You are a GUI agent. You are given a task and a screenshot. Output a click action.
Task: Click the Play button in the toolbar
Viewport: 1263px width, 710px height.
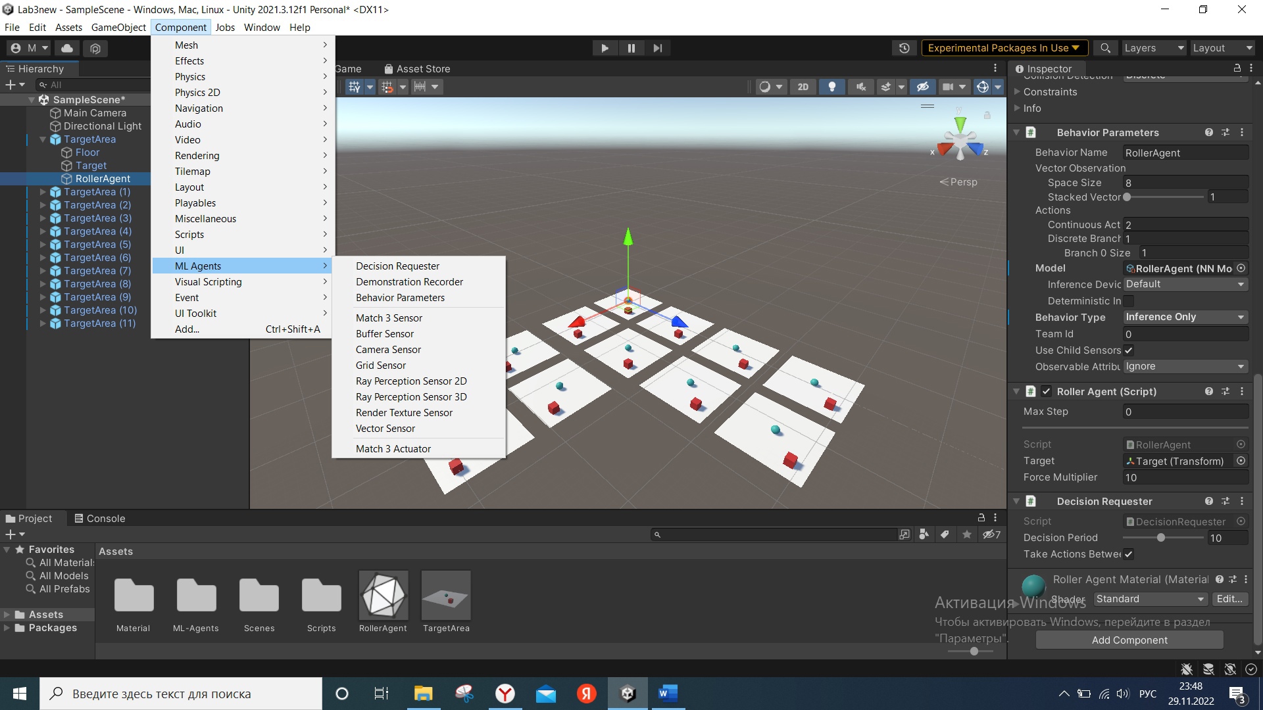point(605,48)
